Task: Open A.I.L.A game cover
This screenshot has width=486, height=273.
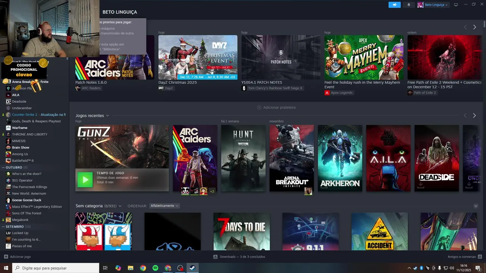Action: (388, 158)
